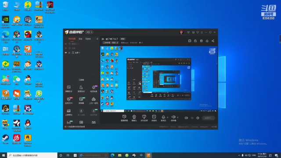Click the start live streaming button
The image size is (281, 158).
[209, 118]
